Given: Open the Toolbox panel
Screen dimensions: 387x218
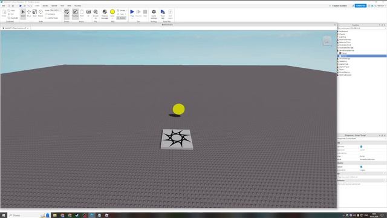Looking at the screenshot, I should pos(75,13).
